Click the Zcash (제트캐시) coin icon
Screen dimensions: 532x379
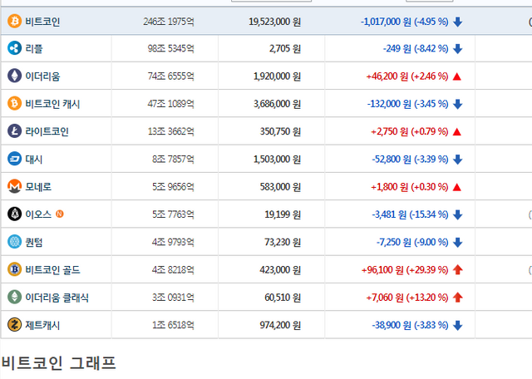[14, 325]
